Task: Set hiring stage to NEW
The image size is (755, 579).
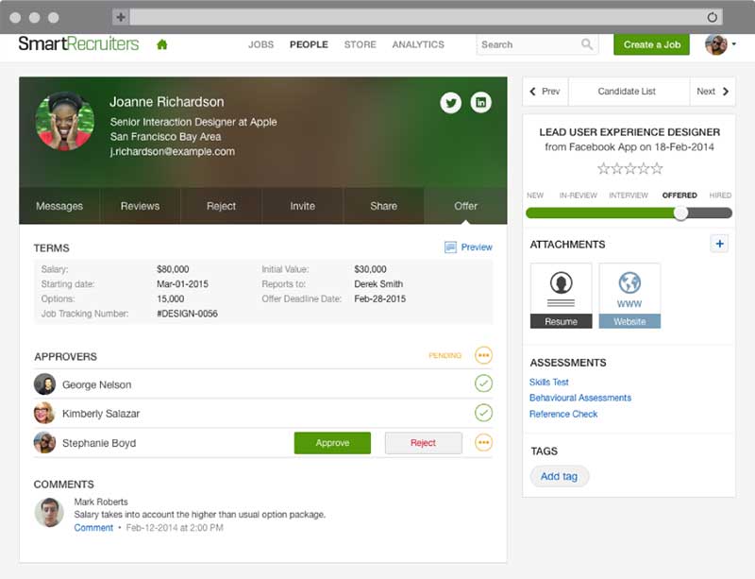Action: tap(535, 196)
